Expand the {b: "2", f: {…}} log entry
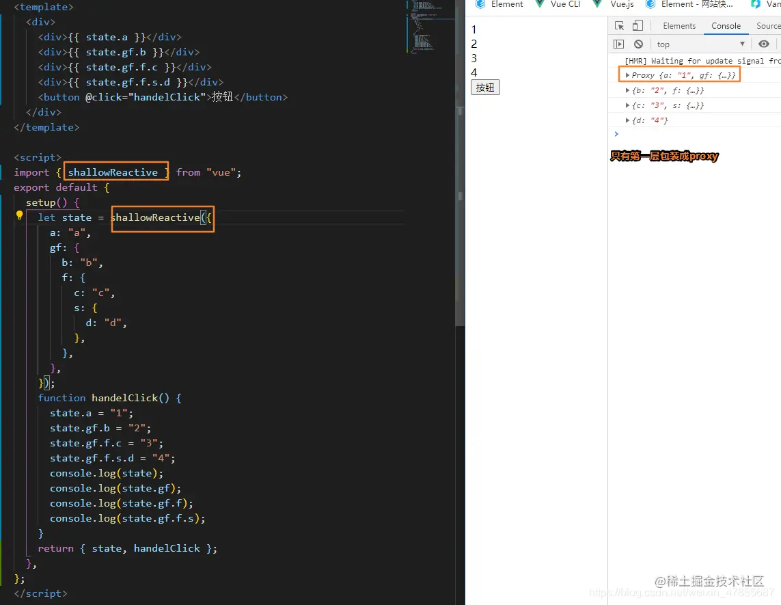Screen dimensions: 781x605 (627, 90)
